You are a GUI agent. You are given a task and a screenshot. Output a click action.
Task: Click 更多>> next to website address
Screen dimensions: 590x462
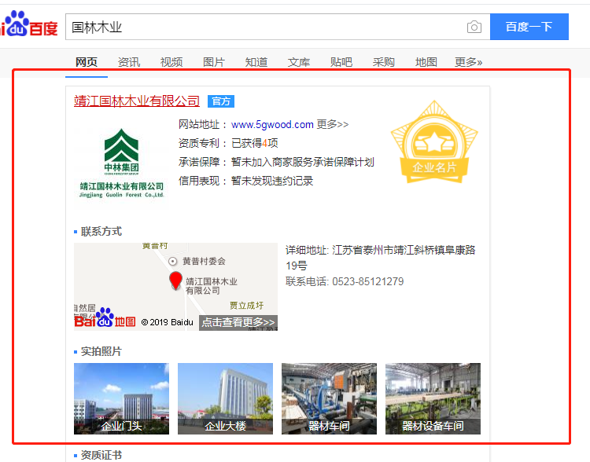click(333, 124)
